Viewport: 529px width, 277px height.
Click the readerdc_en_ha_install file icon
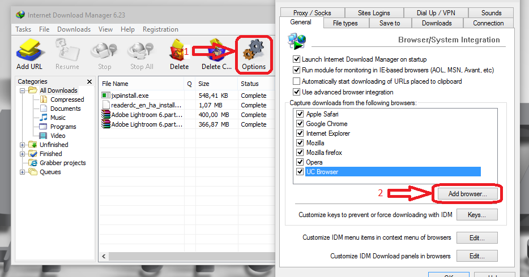106,105
